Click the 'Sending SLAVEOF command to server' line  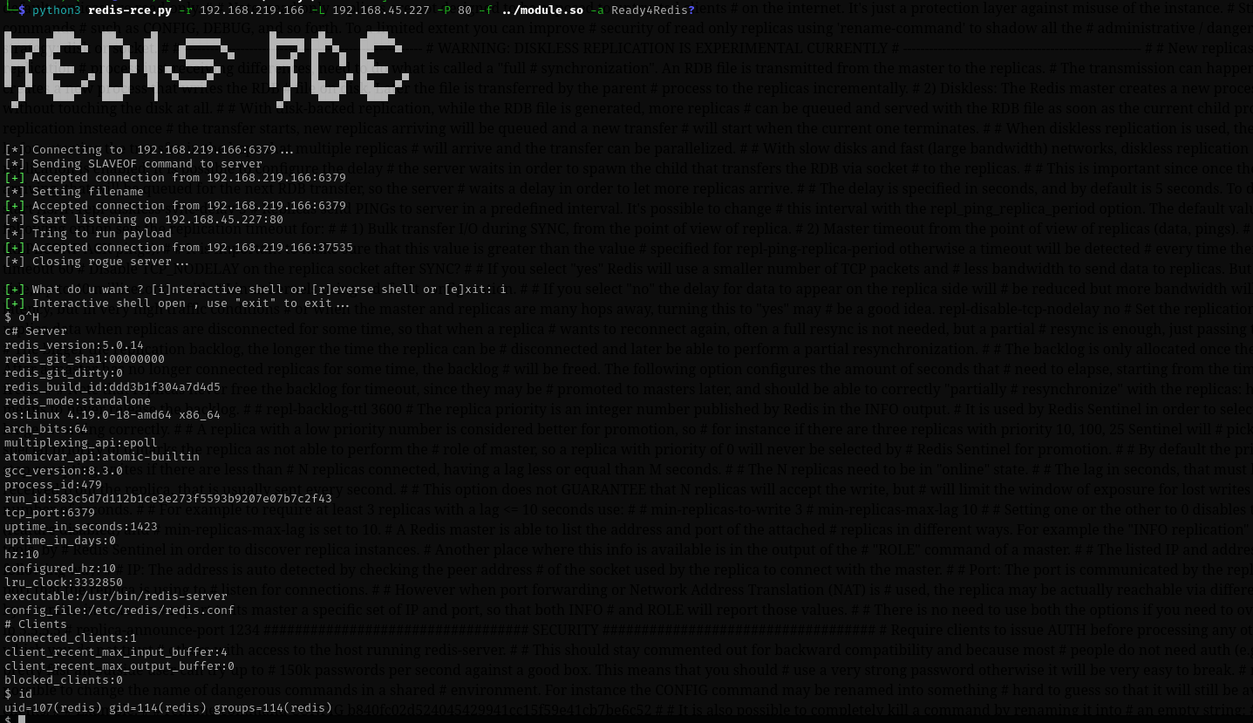[x=133, y=164]
